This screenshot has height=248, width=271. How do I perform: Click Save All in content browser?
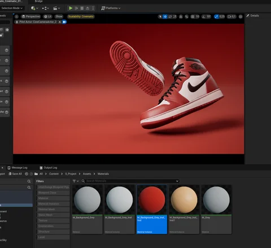coord(15,174)
